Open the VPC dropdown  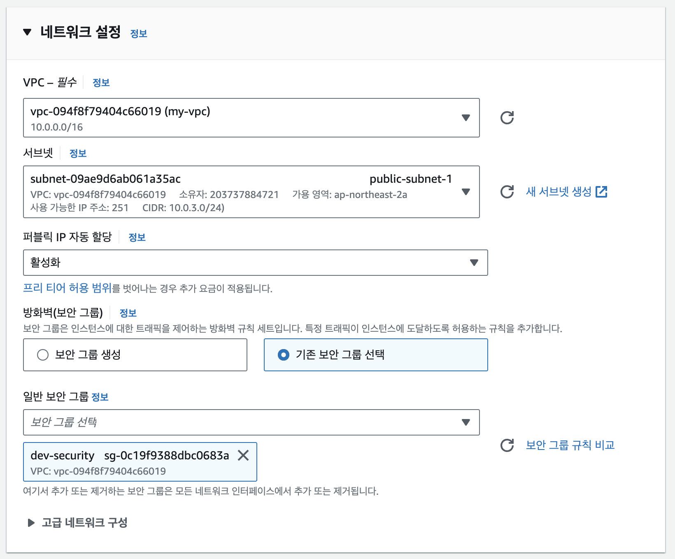click(x=466, y=118)
